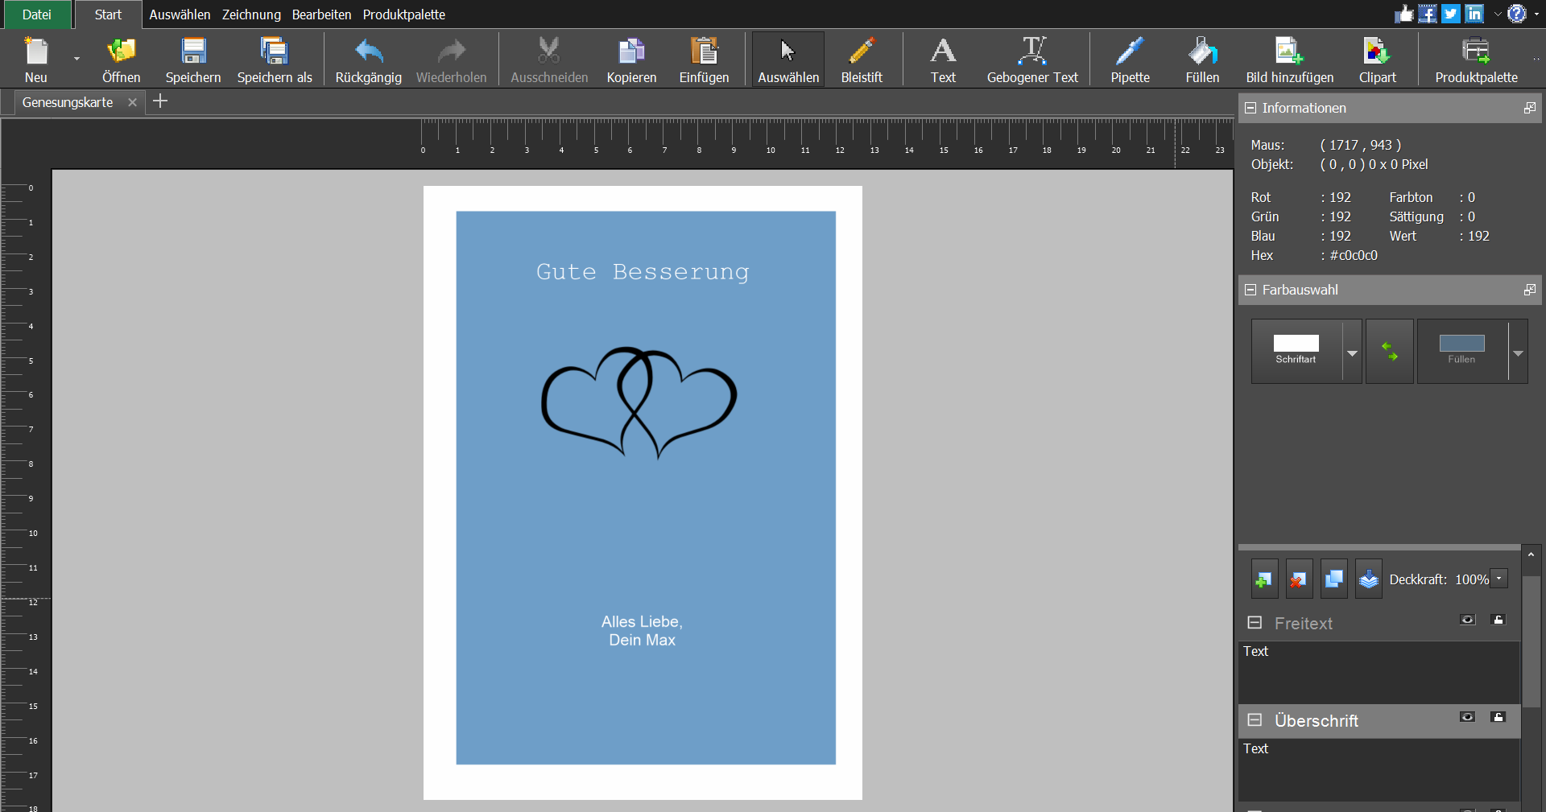Click the add new layer icon
1546x812 pixels.
pyautogui.click(x=1264, y=579)
